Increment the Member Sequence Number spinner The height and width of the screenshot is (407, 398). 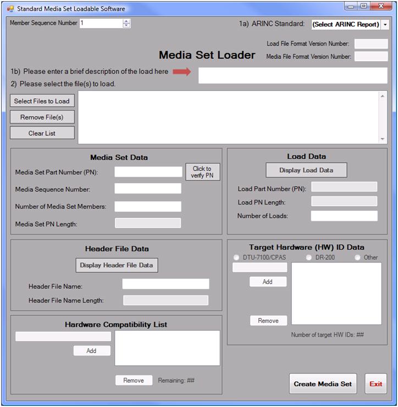126,21
